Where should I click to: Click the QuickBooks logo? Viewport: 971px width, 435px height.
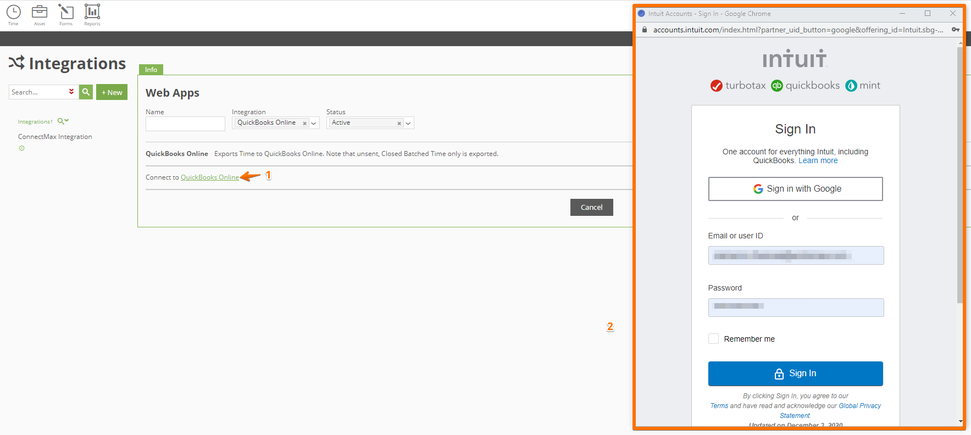(806, 86)
